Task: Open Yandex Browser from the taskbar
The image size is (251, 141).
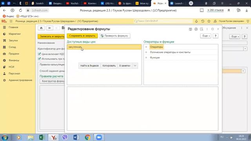Action: pyautogui.click(x=54, y=137)
